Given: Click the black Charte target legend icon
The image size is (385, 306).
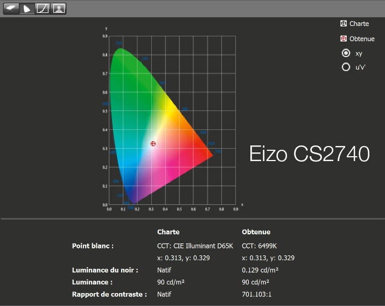Looking at the screenshot, I should point(344,23).
